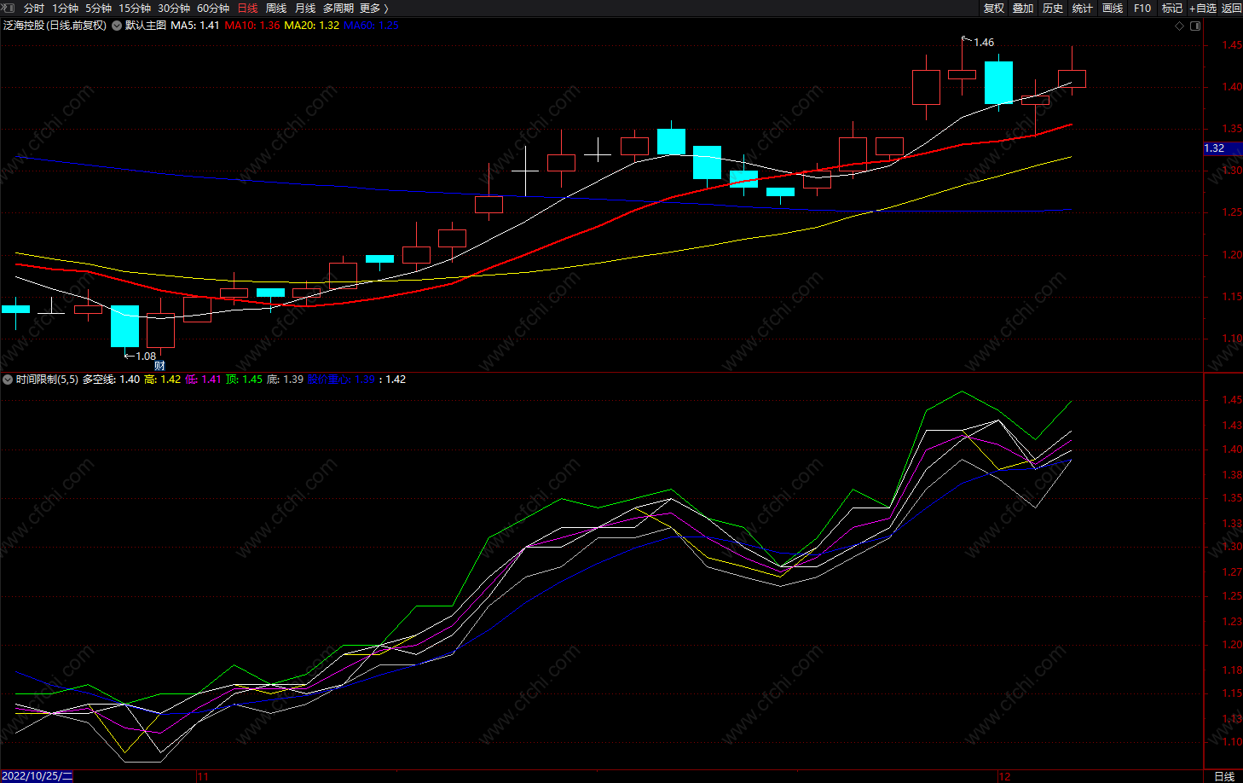1243x783 pixels.
Task: Open F10 company information
Action: click(x=1142, y=8)
